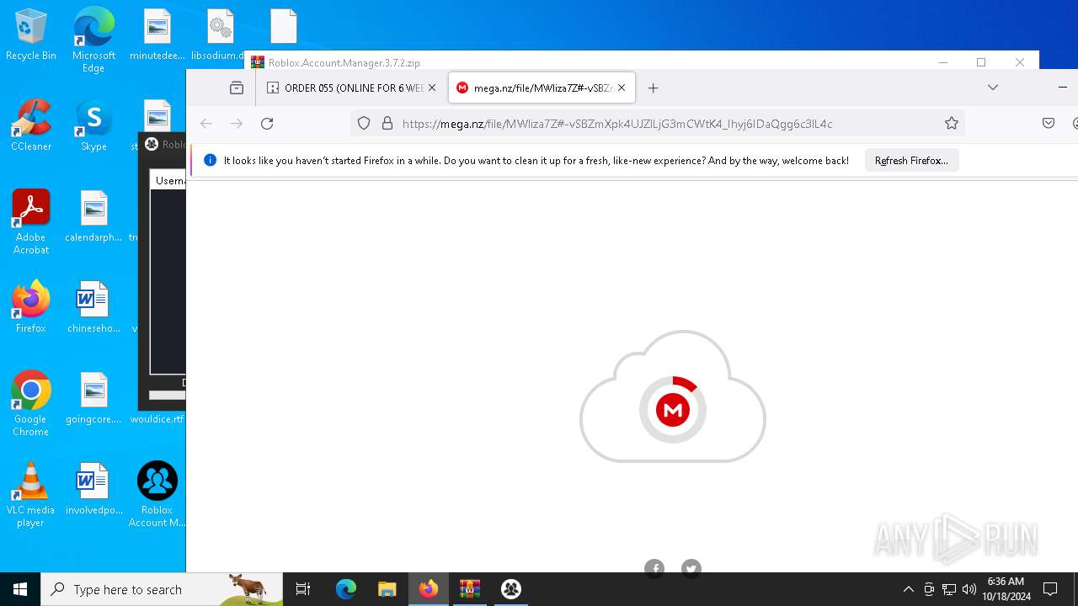
Task: Launch Microsoft Edge from the desktop
Action: pos(93,40)
